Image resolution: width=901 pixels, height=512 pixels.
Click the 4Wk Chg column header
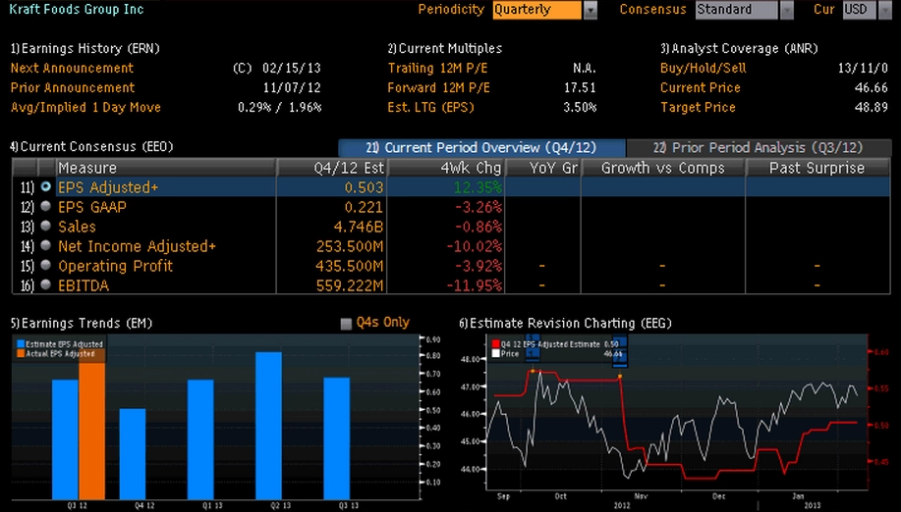pos(446,168)
